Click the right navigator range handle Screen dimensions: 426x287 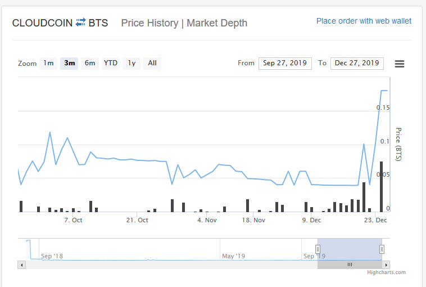click(x=382, y=249)
